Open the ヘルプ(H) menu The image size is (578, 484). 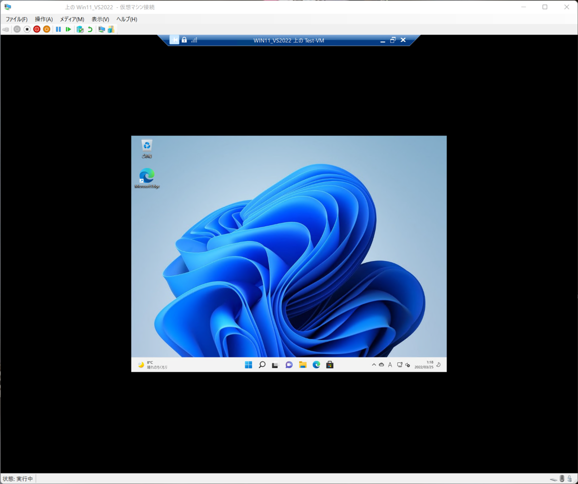(127, 19)
